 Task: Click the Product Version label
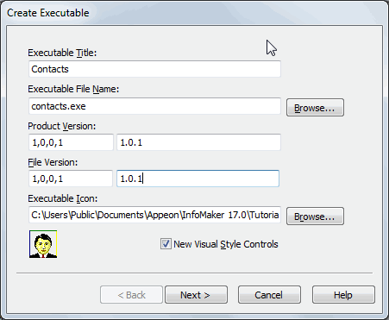62,126
